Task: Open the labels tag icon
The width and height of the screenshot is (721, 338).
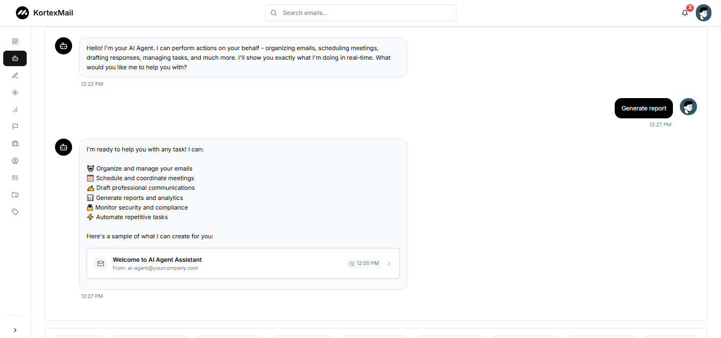Action: click(14, 212)
